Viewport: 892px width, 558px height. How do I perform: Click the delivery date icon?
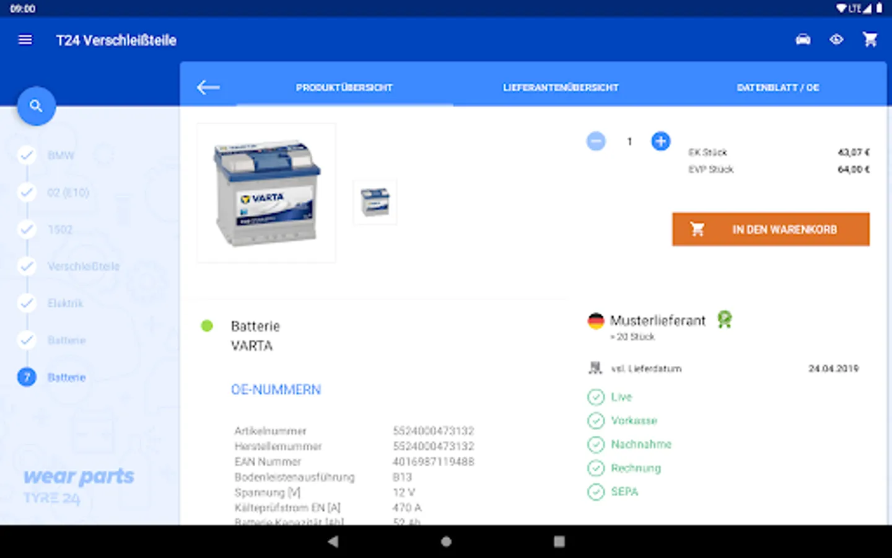[595, 368]
